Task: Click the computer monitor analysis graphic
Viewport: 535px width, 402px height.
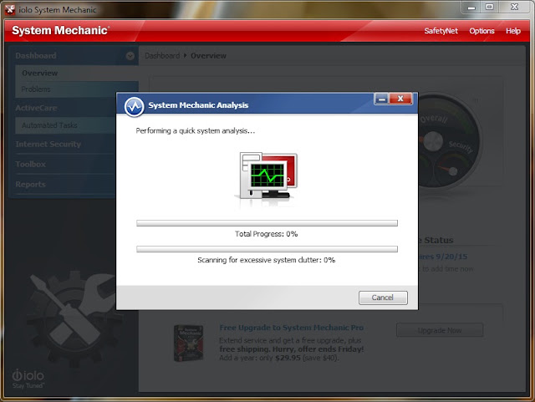Action: pos(267,177)
